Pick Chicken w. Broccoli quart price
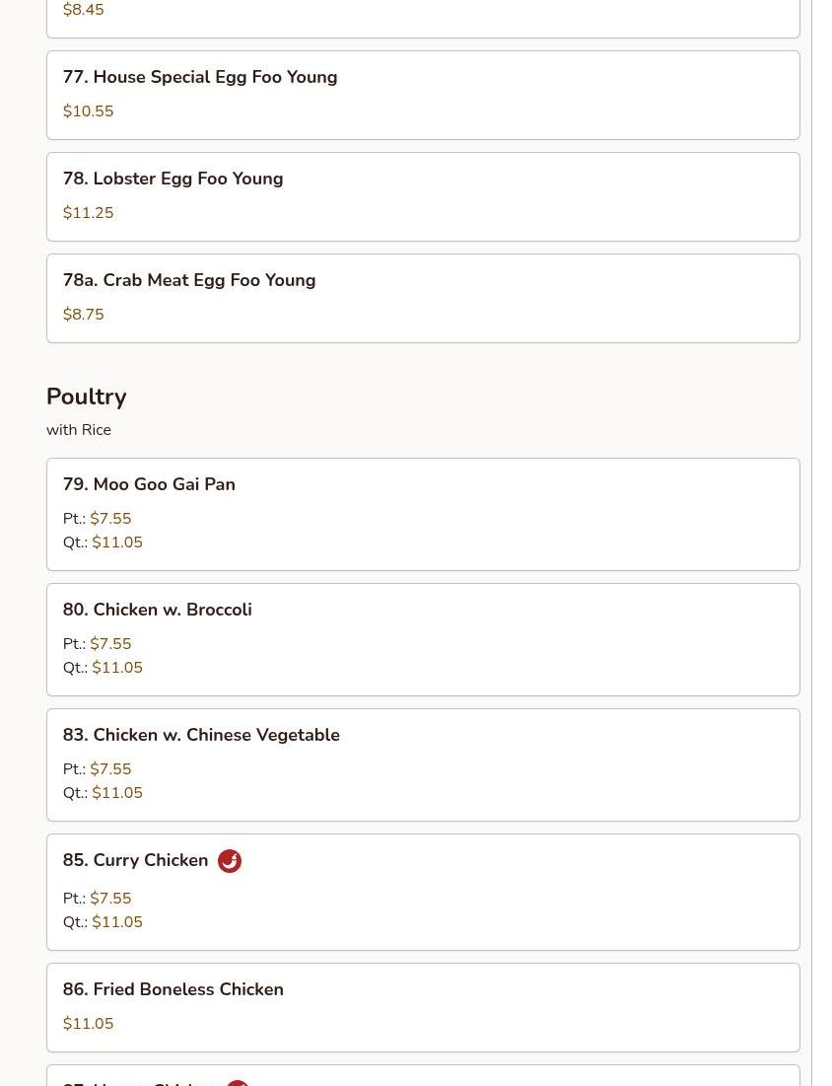The height and width of the screenshot is (1086, 832). pyautogui.click(x=117, y=668)
